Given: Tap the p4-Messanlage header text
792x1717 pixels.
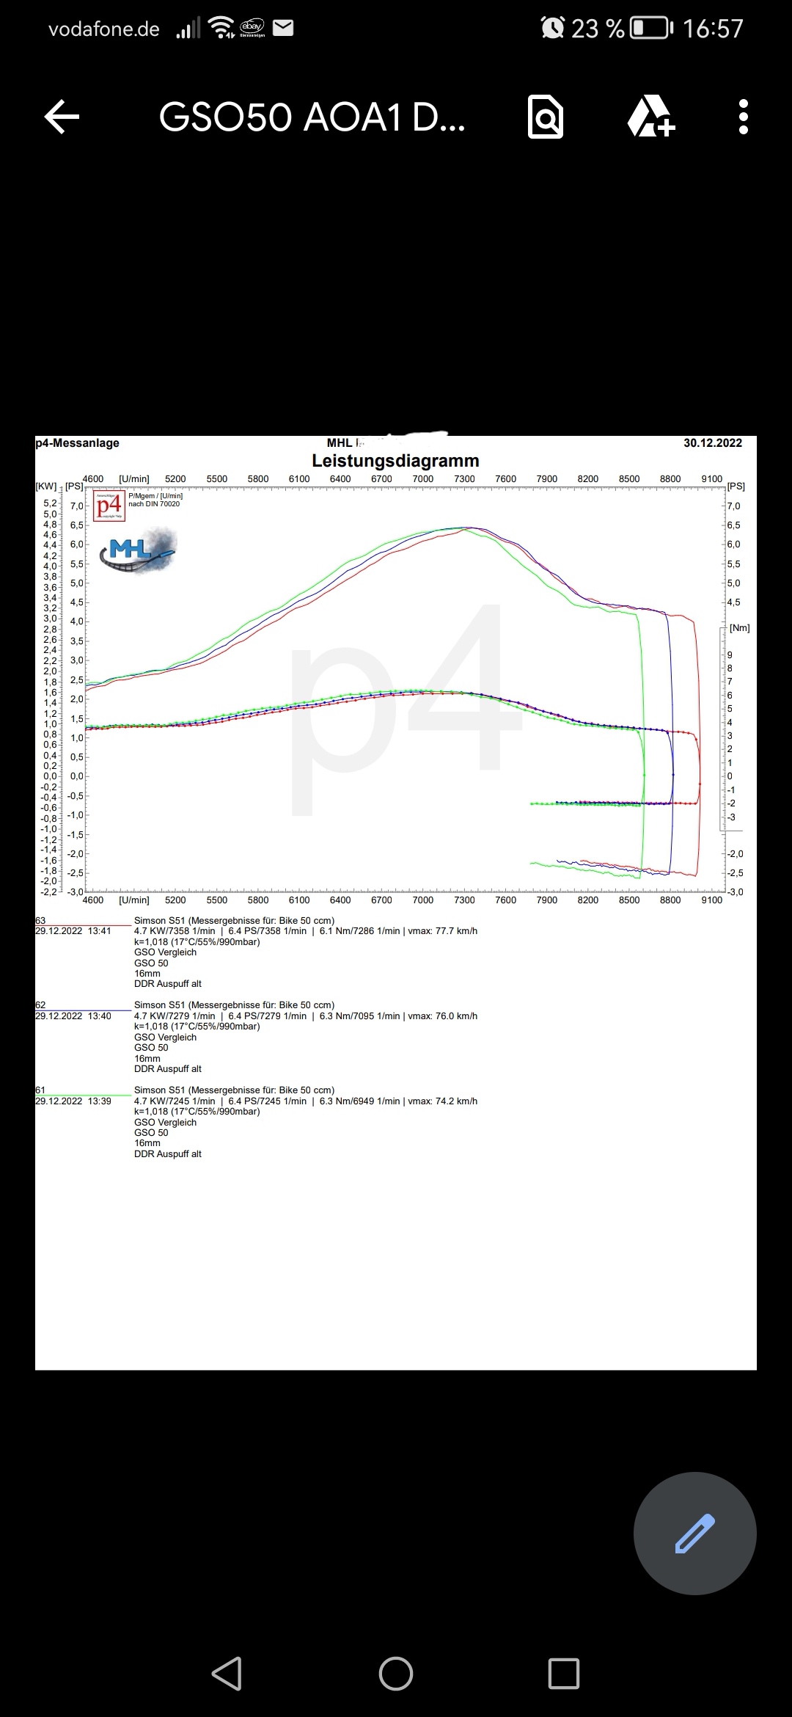Looking at the screenshot, I should coord(77,443).
